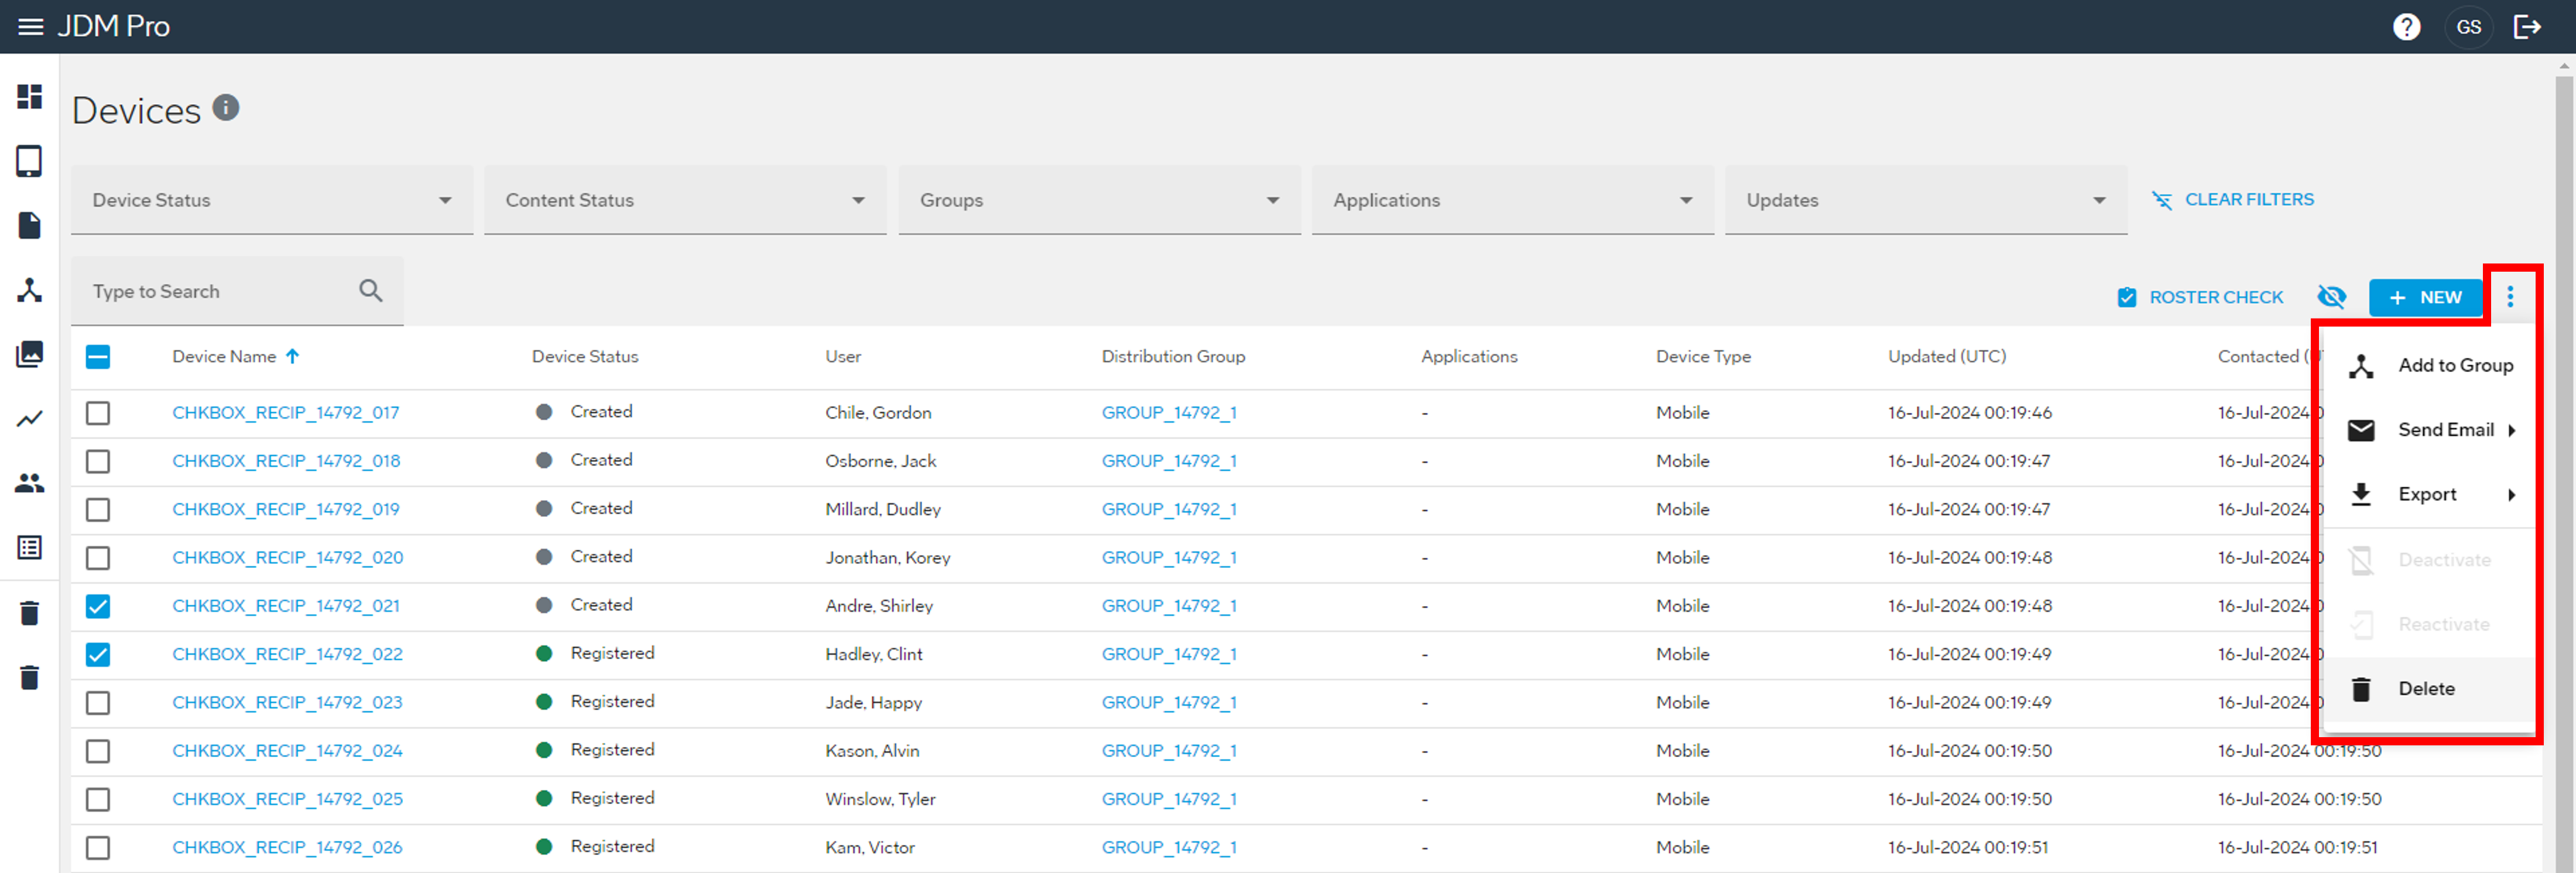
Task: Click the Device Type column header
Action: (1703, 357)
